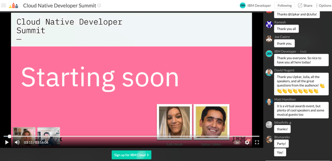Click the Crowdcast logo icon
332x161 pixels.
14,5
